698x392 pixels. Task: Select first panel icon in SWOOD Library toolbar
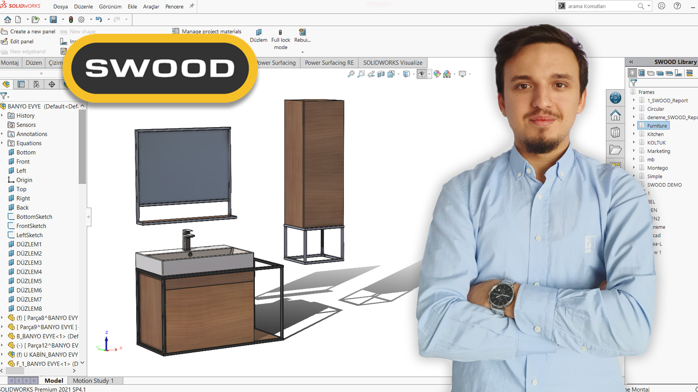[633, 73]
